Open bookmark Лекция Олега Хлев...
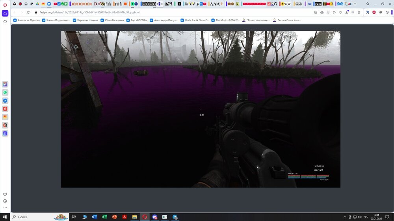The height and width of the screenshot is (221, 394). coord(287,20)
